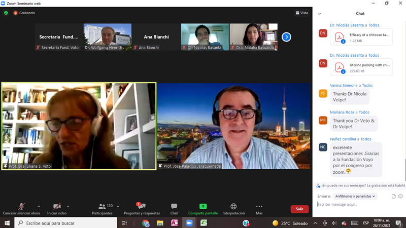Open the Vista layout menu
406x228 pixels.
tap(301, 13)
